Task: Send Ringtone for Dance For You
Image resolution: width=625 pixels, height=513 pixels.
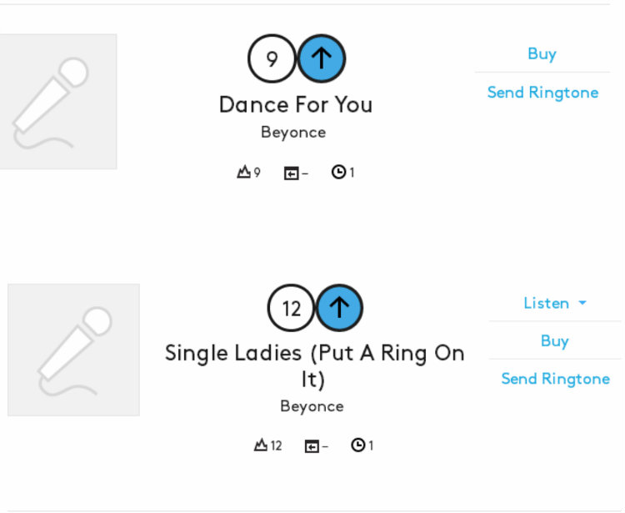Action: tap(542, 93)
